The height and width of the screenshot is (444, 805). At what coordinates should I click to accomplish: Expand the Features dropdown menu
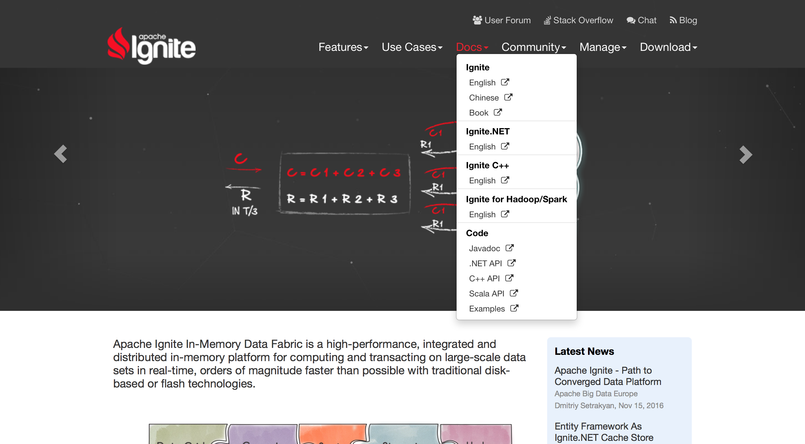(343, 47)
